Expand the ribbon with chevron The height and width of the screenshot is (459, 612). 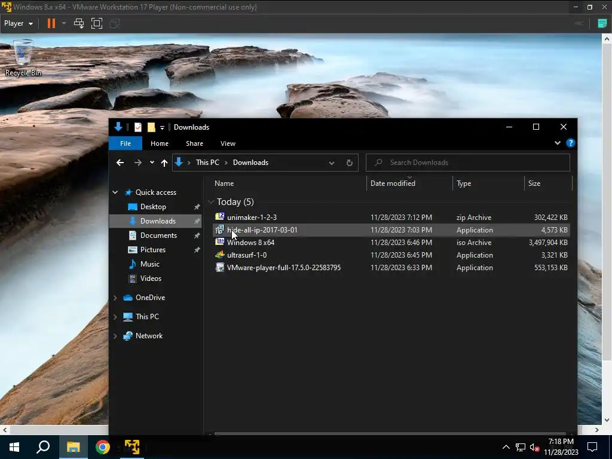click(558, 143)
